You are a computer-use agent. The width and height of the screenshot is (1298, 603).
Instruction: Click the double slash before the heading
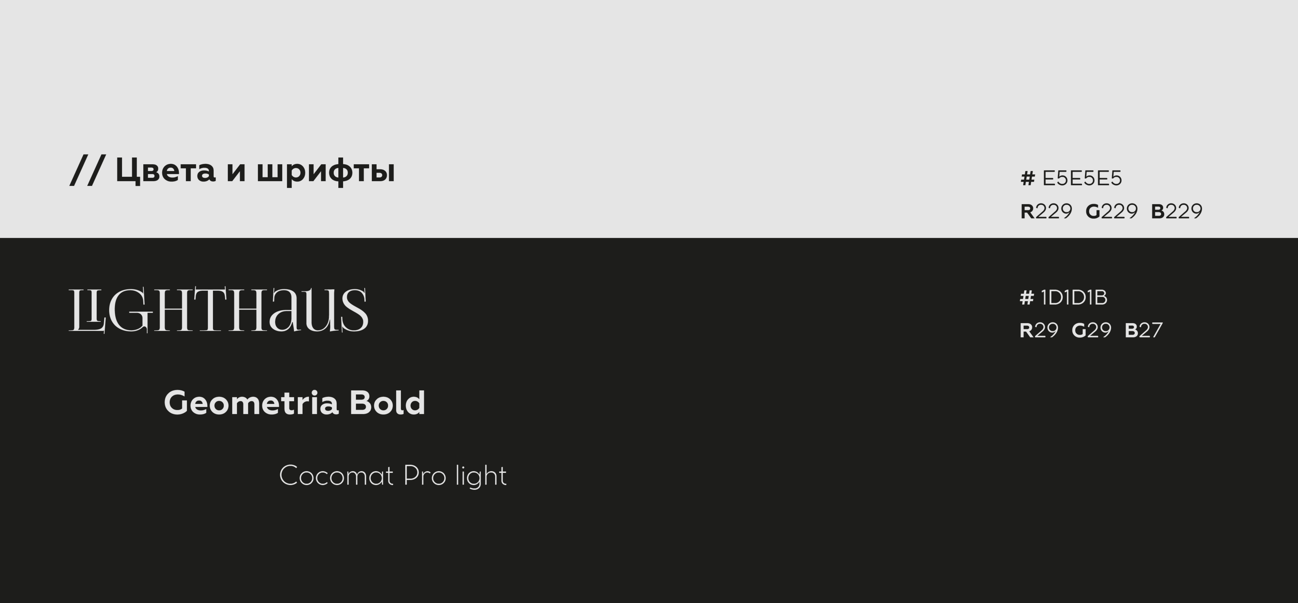(87, 170)
